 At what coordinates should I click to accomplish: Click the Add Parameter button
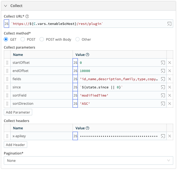point(18,112)
